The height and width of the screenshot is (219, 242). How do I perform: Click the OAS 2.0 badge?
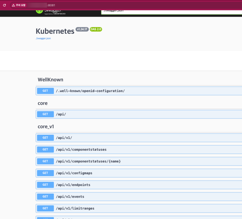(x=96, y=29)
